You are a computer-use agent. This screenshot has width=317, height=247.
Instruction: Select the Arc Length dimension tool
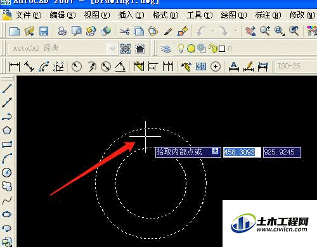tap(44, 66)
